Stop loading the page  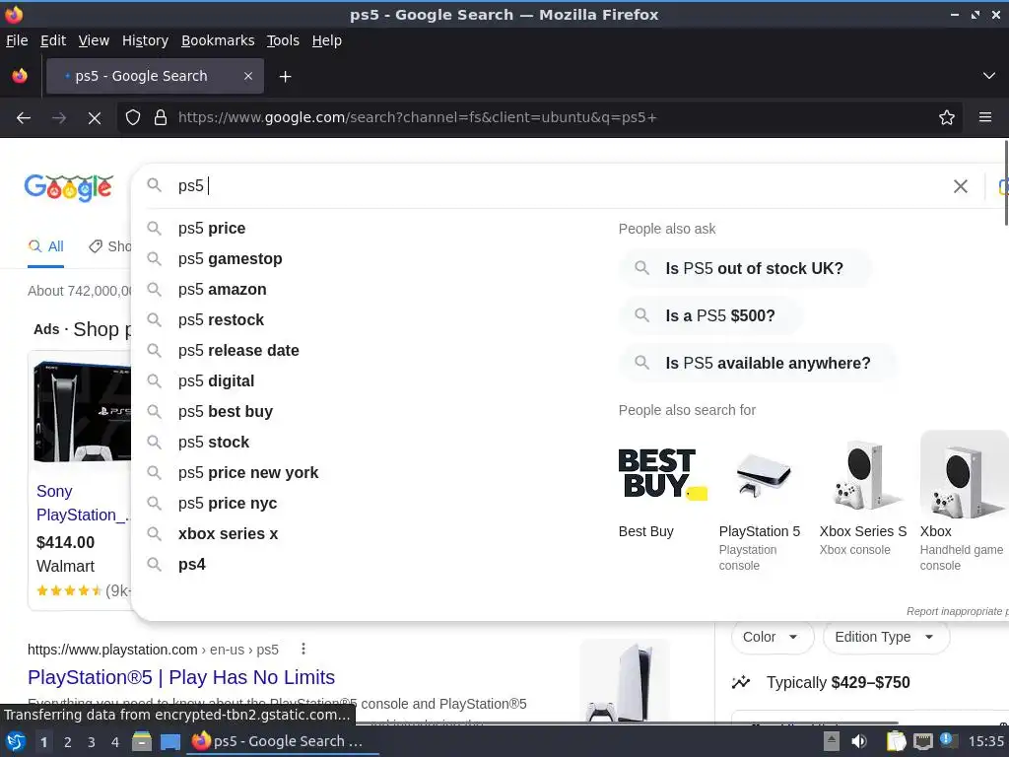point(94,118)
